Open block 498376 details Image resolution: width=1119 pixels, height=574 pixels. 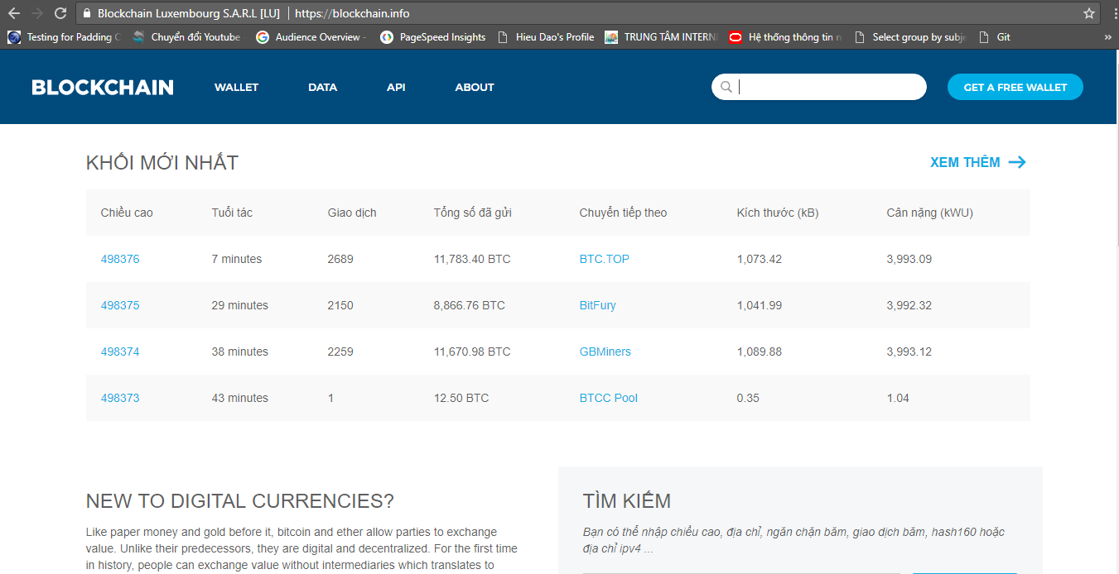point(120,259)
